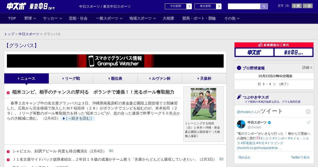Open Ｊ１名古屋サイドバック故障者続出 article
Screen dimensions: 318x167
[x=114, y=159]
